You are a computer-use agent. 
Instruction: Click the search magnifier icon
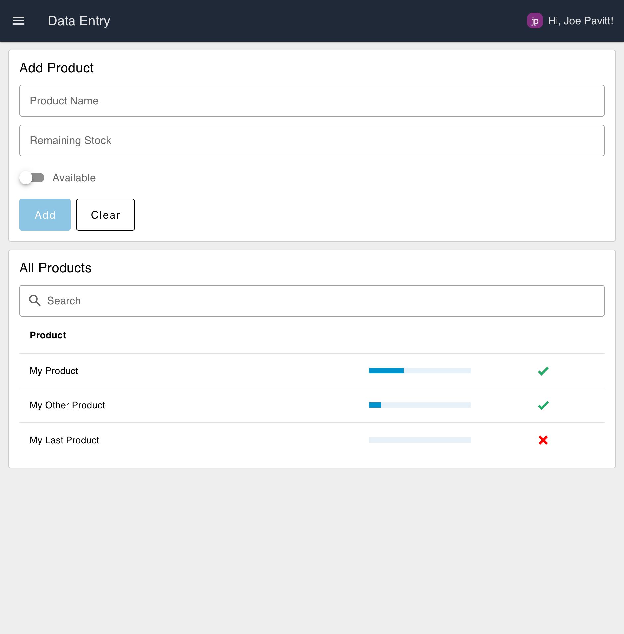pos(35,300)
